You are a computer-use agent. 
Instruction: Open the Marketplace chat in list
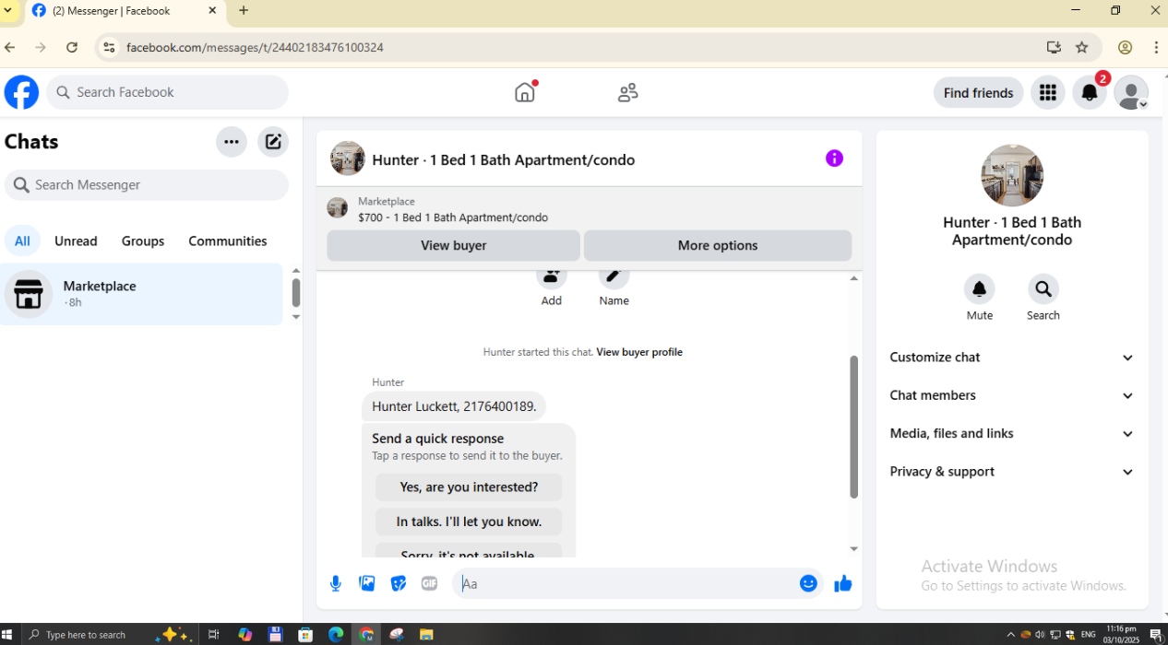click(141, 294)
